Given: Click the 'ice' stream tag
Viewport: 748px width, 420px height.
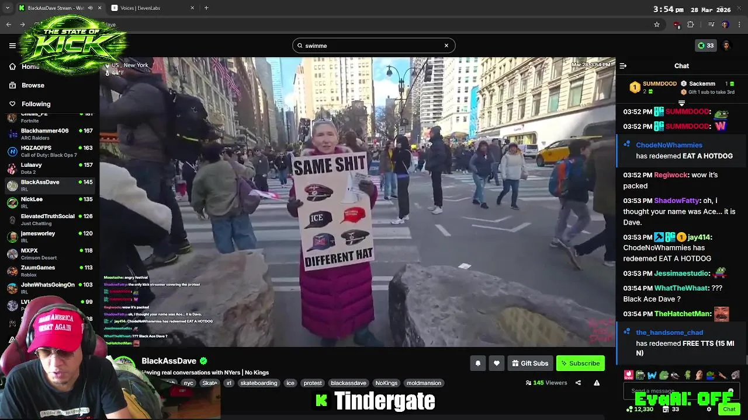Looking at the screenshot, I should click(290, 383).
